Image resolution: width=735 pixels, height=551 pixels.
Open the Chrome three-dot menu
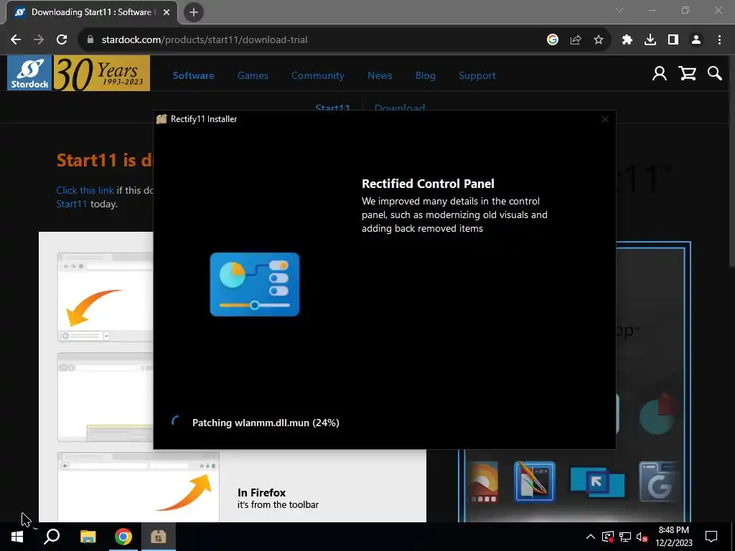pos(719,40)
